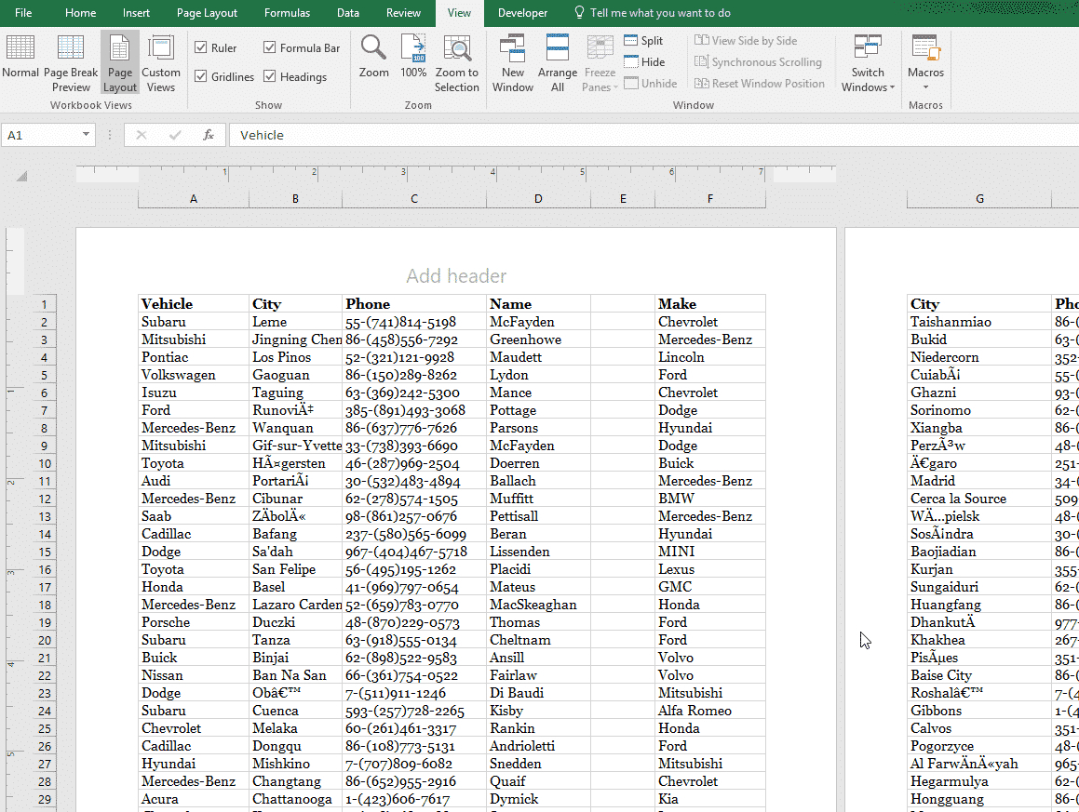
Task: Hide the current window
Action: [x=642, y=61]
